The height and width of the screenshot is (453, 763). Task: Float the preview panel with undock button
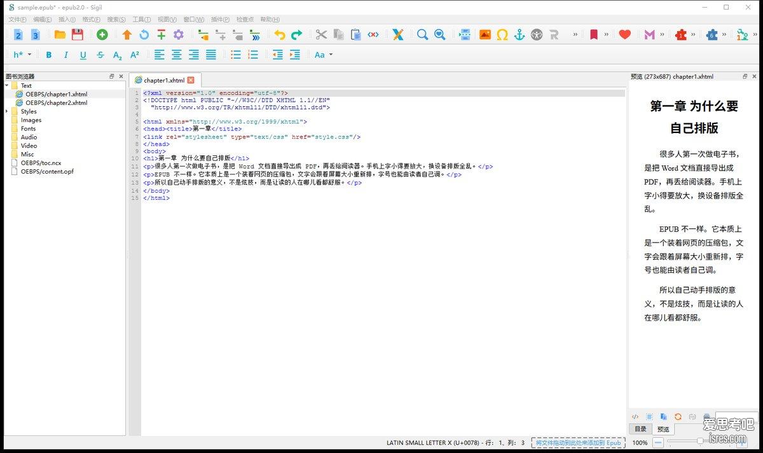[745, 76]
